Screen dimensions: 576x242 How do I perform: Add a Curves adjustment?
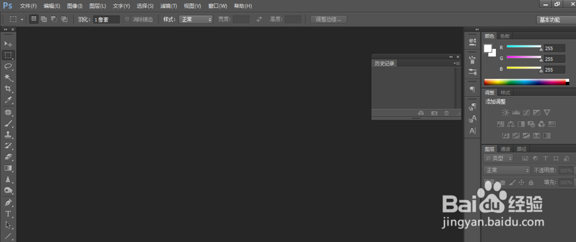point(526,112)
